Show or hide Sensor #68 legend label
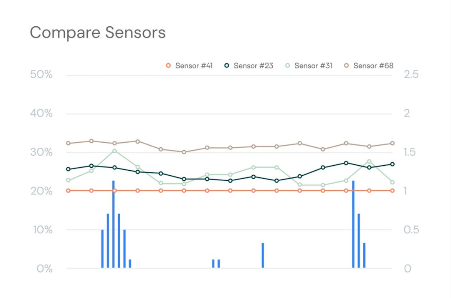451x298 pixels. tap(373, 66)
